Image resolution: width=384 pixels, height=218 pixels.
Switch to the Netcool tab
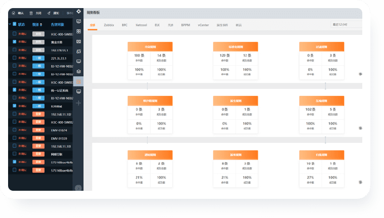[141, 25]
